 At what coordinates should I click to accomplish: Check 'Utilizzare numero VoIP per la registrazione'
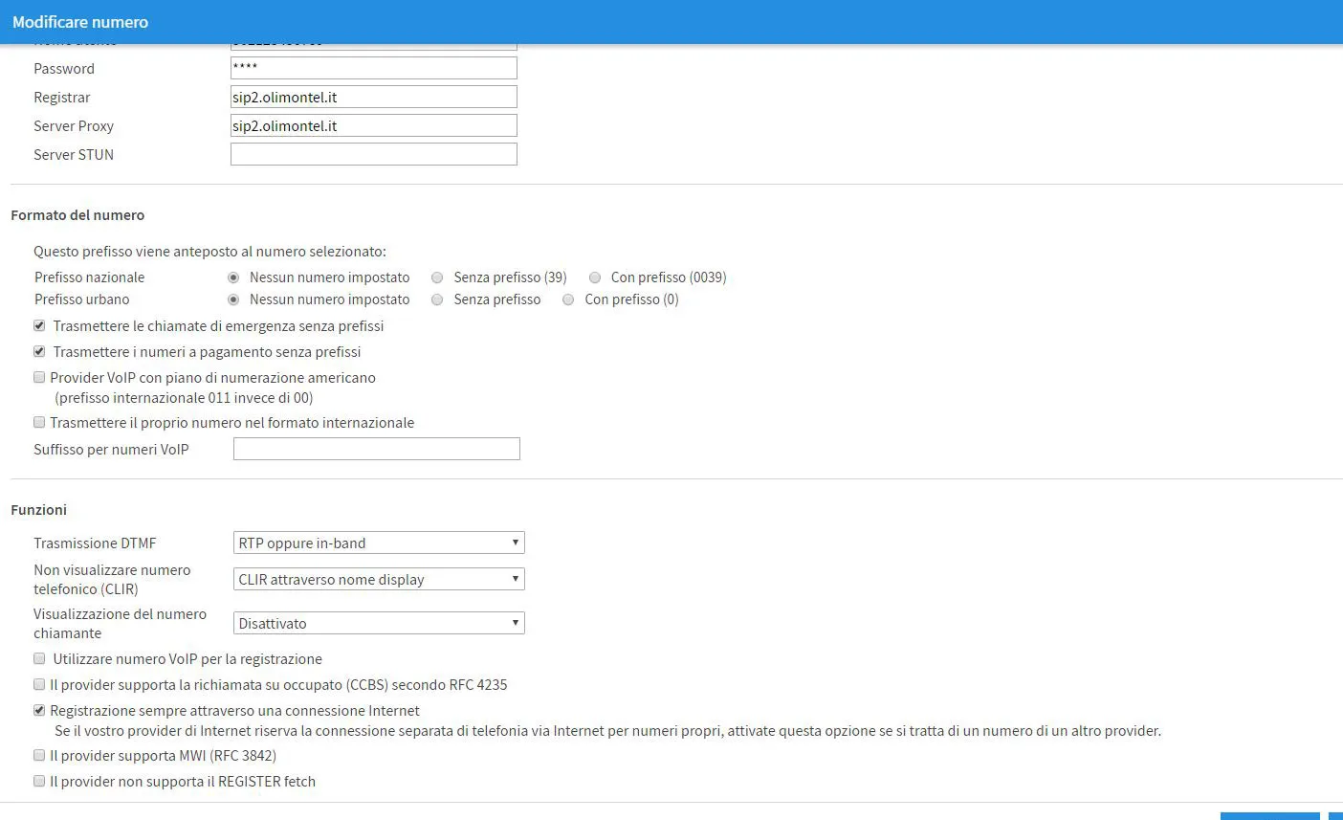(39, 658)
